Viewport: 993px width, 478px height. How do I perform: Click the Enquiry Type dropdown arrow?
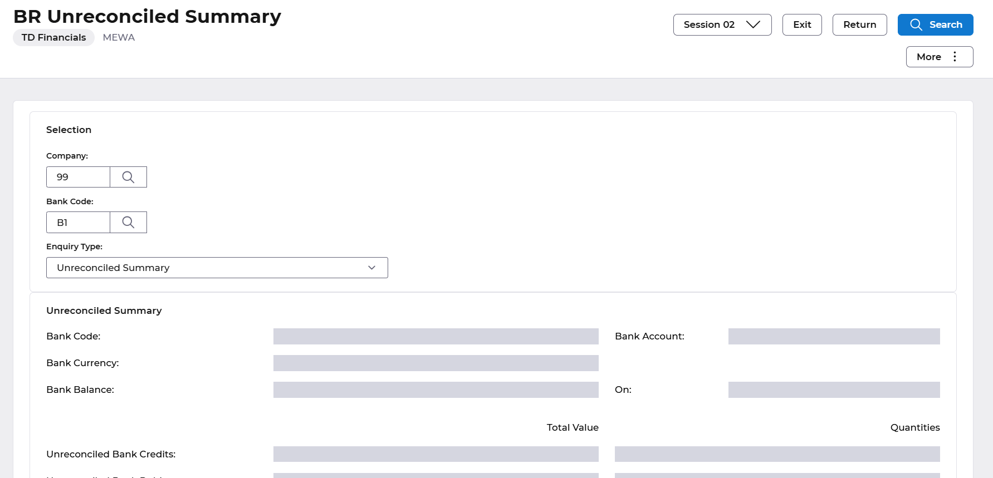coord(371,268)
